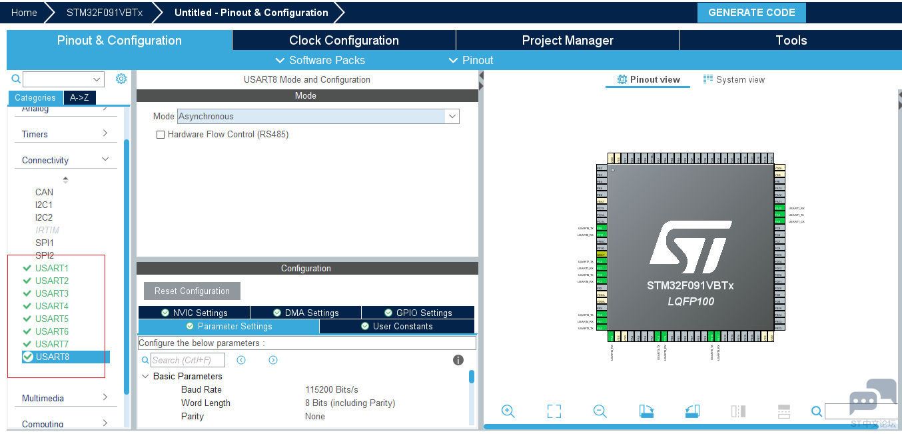The height and width of the screenshot is (434, 902).
Task: Click the fit-to-screen frame icon
Action: (554, 411)
